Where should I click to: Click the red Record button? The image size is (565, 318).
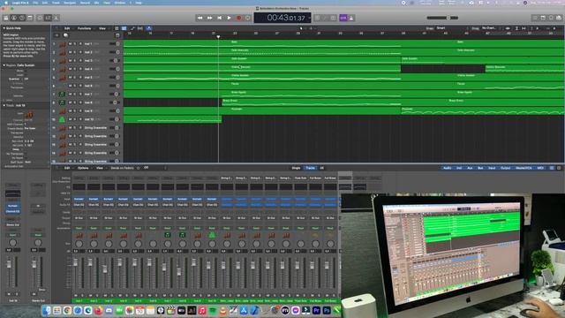(238, 18)
